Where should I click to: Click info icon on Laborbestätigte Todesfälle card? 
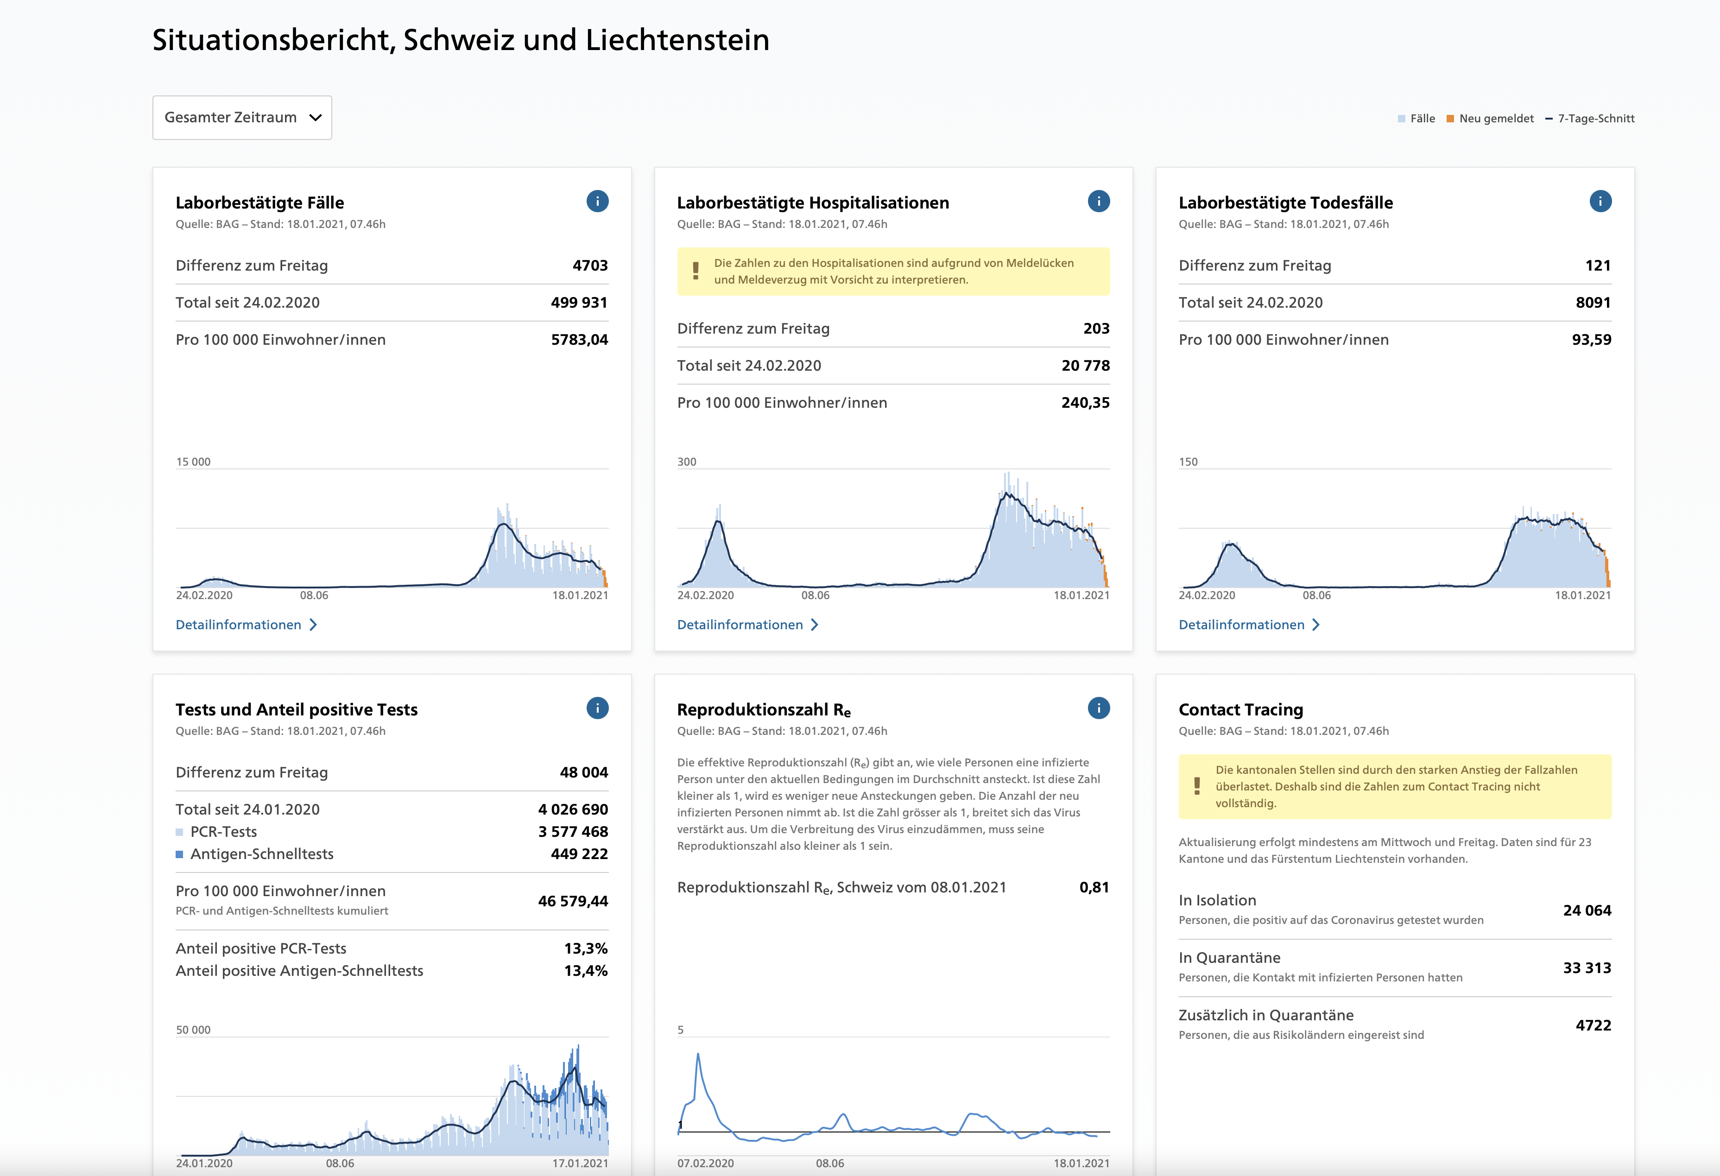tap(1600, 201)
